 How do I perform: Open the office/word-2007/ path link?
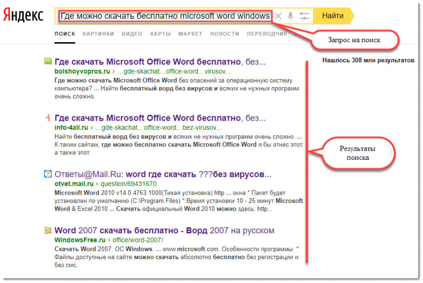click(138, 240)
